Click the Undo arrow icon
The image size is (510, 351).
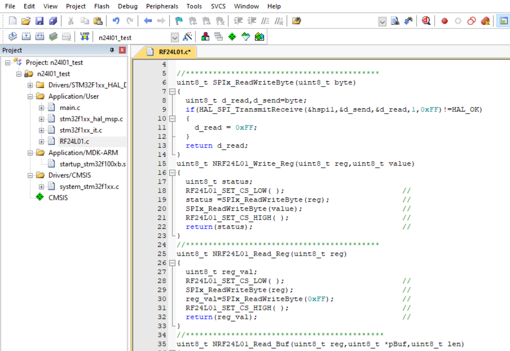point(116,21)
